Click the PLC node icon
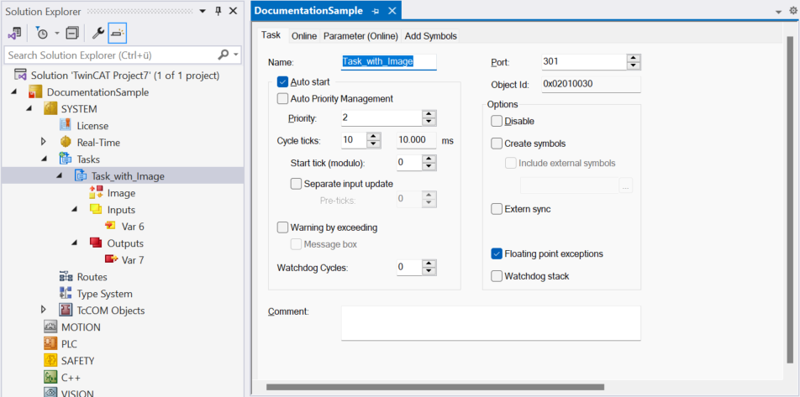The height and width of the screenshot is (397, 800). [50, 344]
